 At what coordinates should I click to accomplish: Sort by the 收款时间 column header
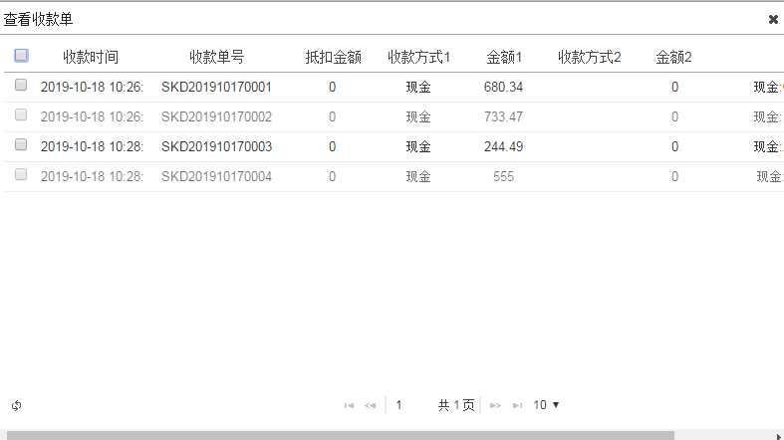coord(91,57)
